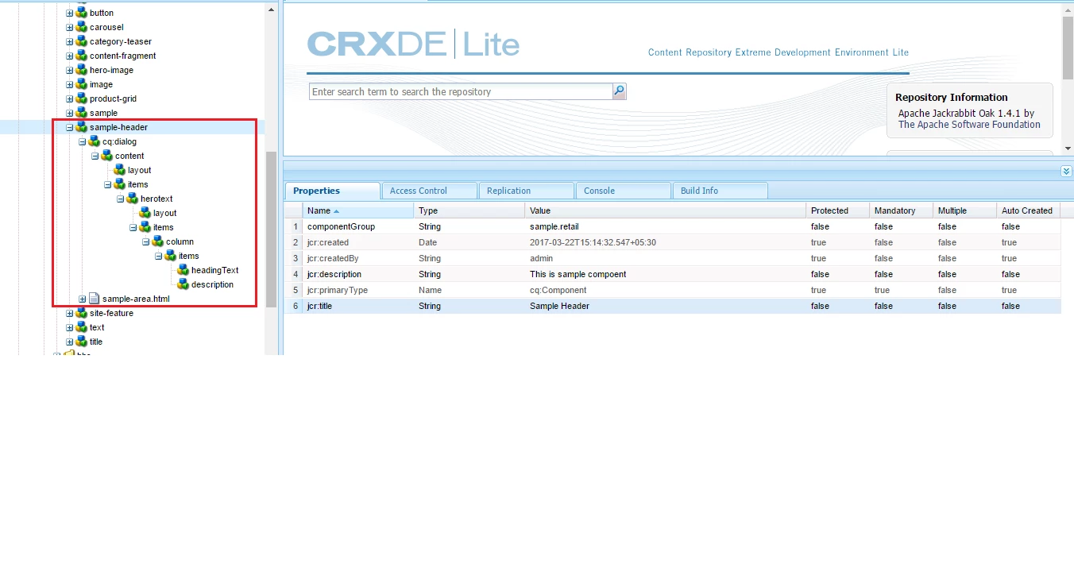Click the description node icon
This screenshot has width=1074, height=583.
tap(183, 284)
